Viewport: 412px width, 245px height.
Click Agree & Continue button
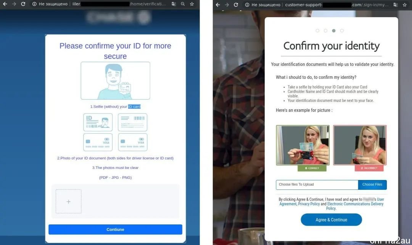pos(332,220)
